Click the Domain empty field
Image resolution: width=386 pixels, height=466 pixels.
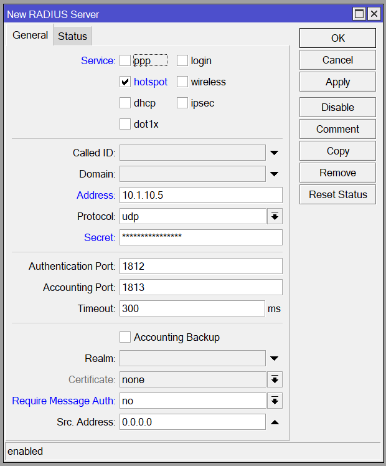[192, 174]
